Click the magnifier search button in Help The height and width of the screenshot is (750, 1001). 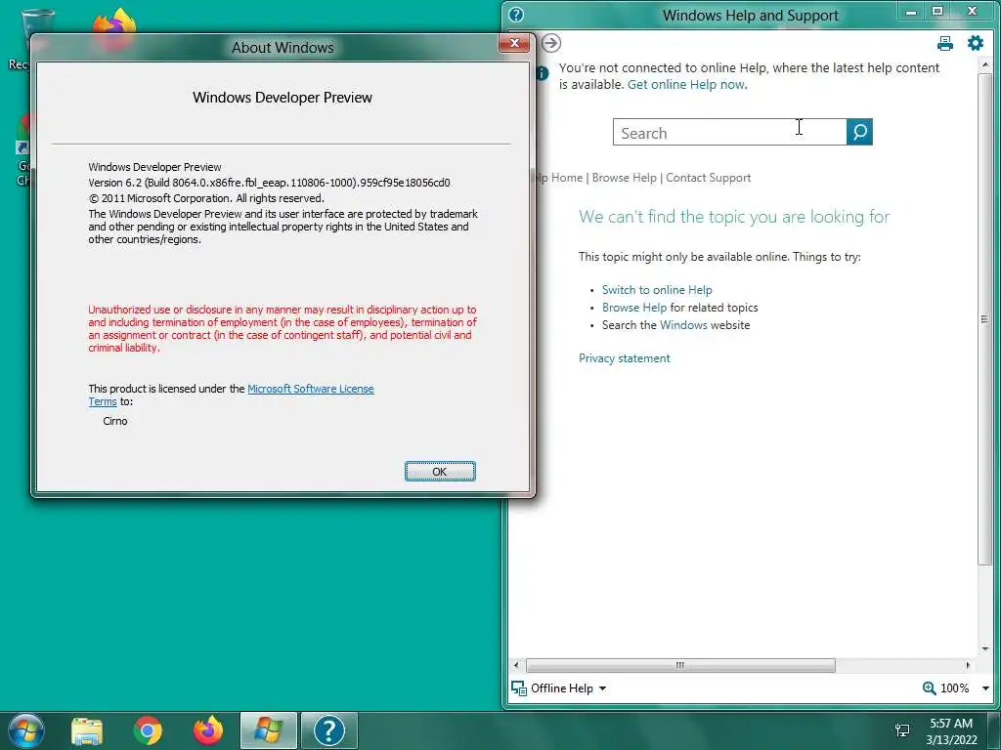point(859,132)
